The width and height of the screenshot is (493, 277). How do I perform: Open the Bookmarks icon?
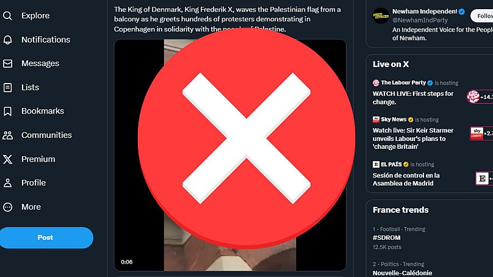coord(7,111)
